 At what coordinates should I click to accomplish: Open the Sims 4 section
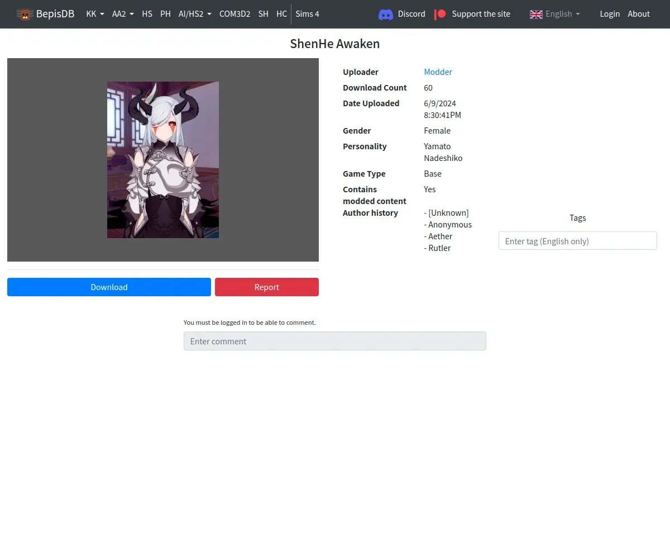coord(307,14)
